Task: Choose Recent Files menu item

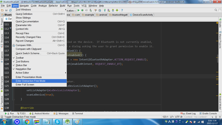Action: click(39, 33)
